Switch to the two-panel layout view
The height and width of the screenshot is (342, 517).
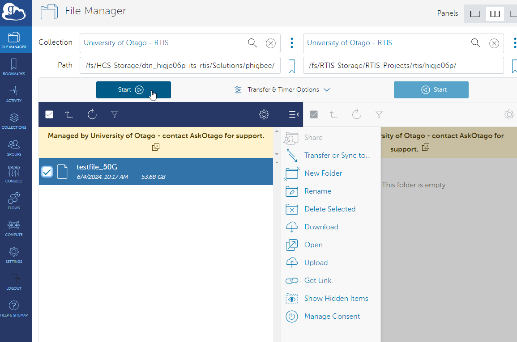(x=495, y=13)
